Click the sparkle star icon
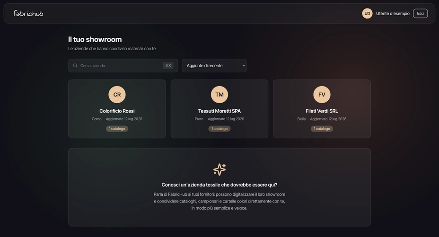The image size is (439, 237). tap(219, 169)
